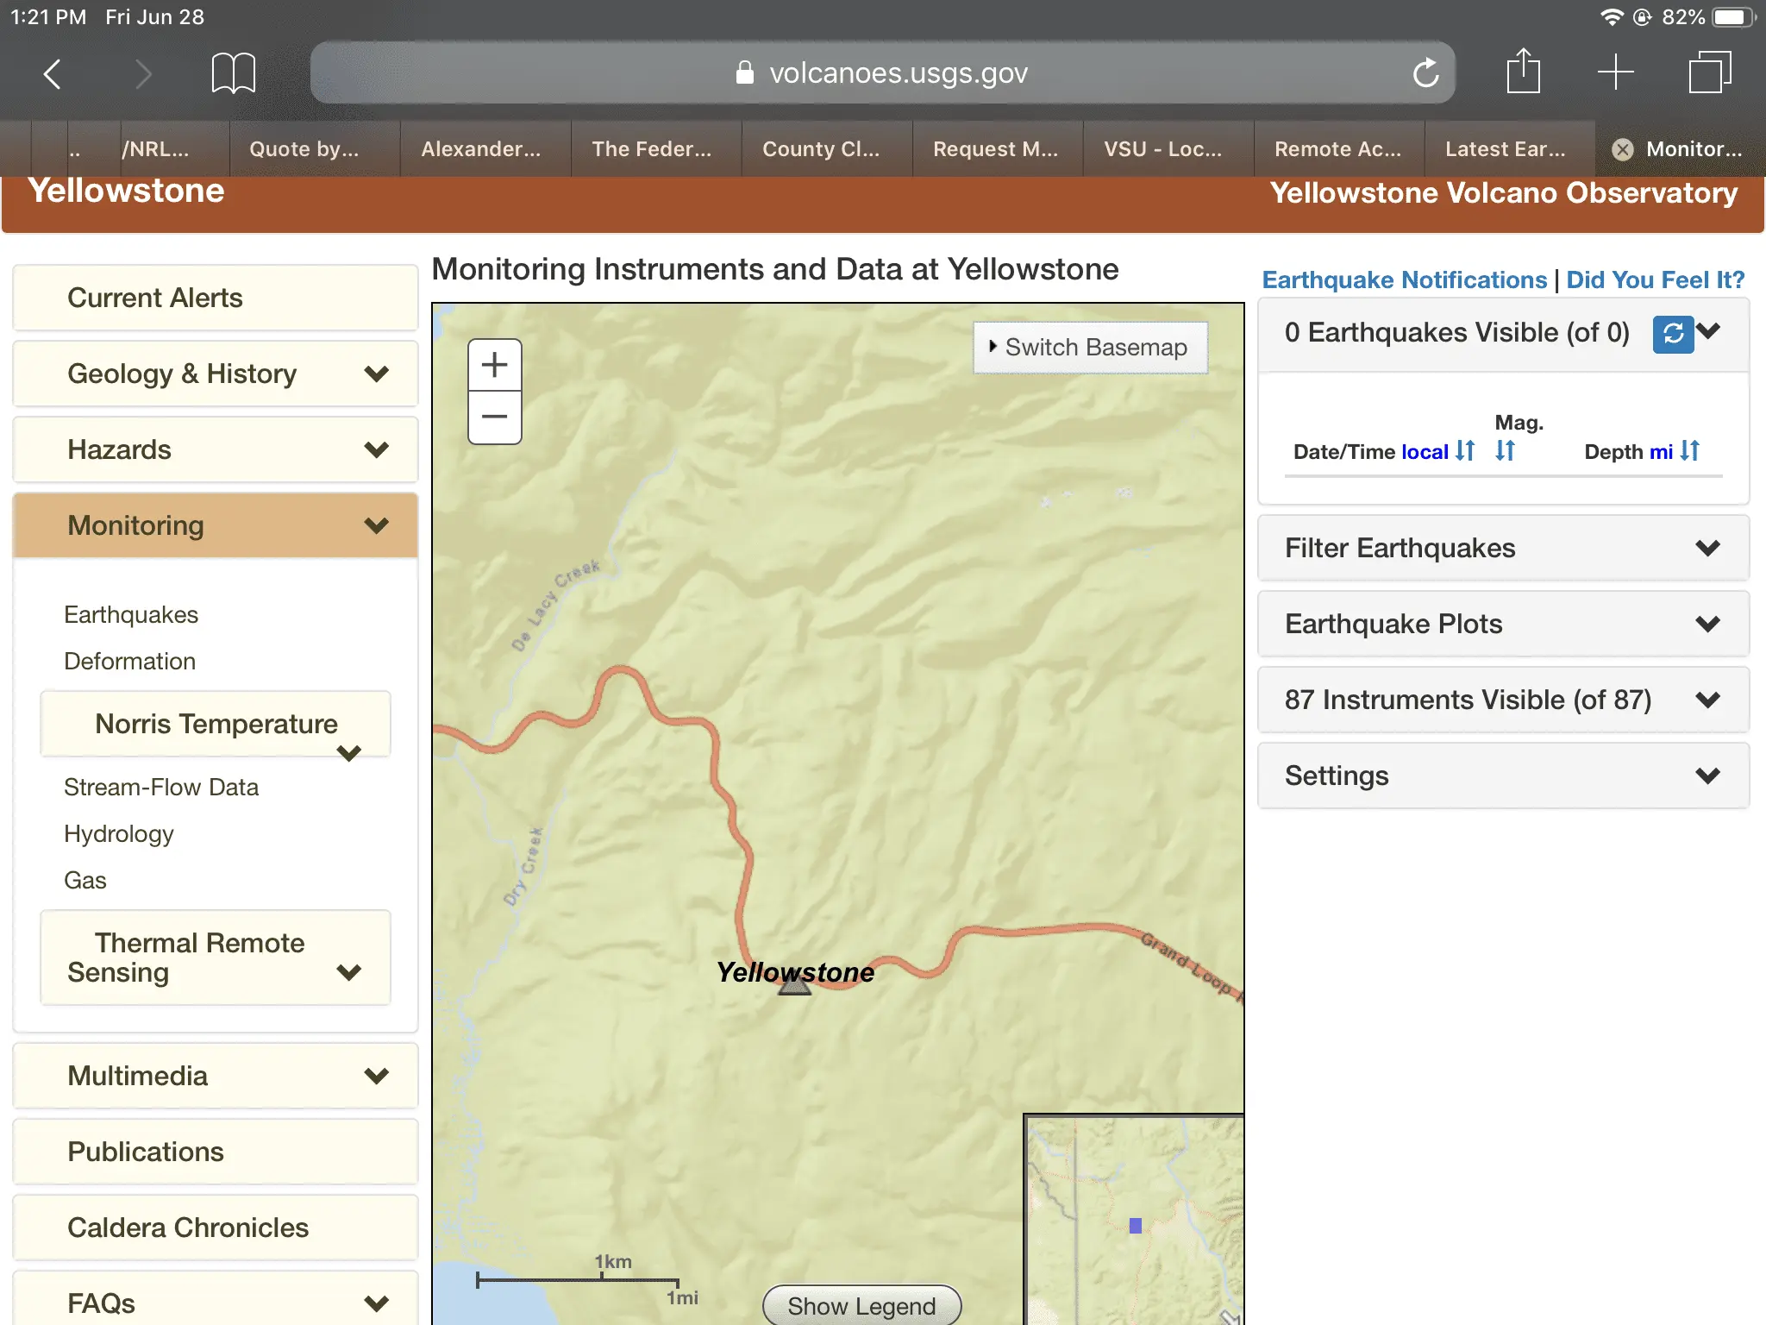Sort earthquakes by Date/Time

click(1464, 451)
